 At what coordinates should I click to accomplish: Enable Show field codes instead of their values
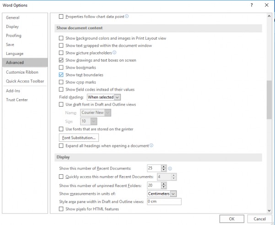(61, 90)
